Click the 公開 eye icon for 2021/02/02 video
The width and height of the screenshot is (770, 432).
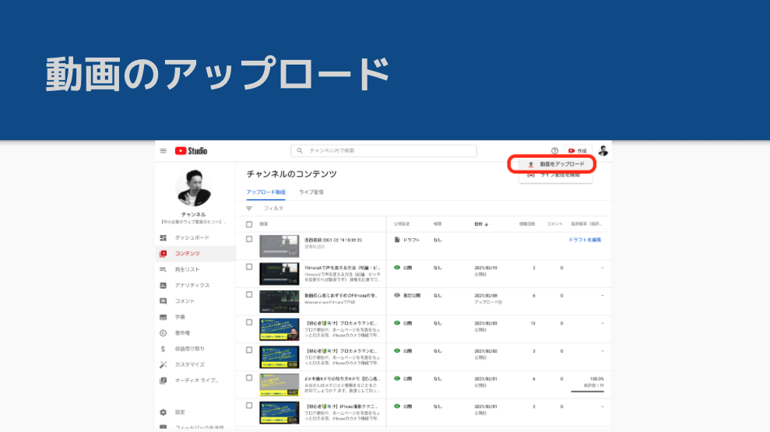(397, 350)
